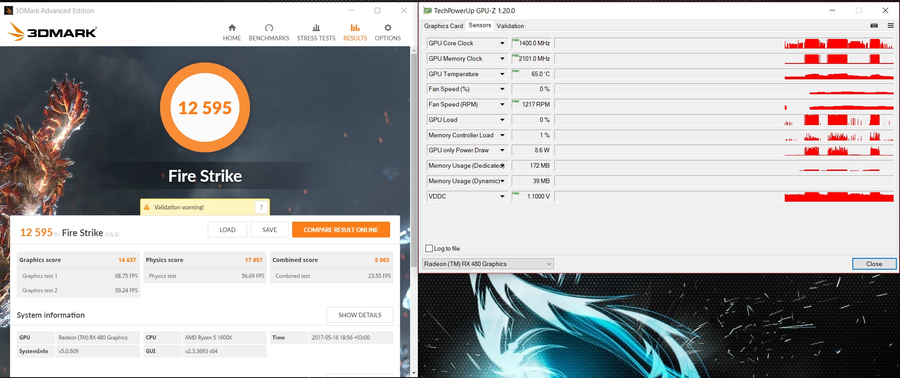
Task: Click SystemInfo version v5.0.609
Action: (x=68, y=351)
